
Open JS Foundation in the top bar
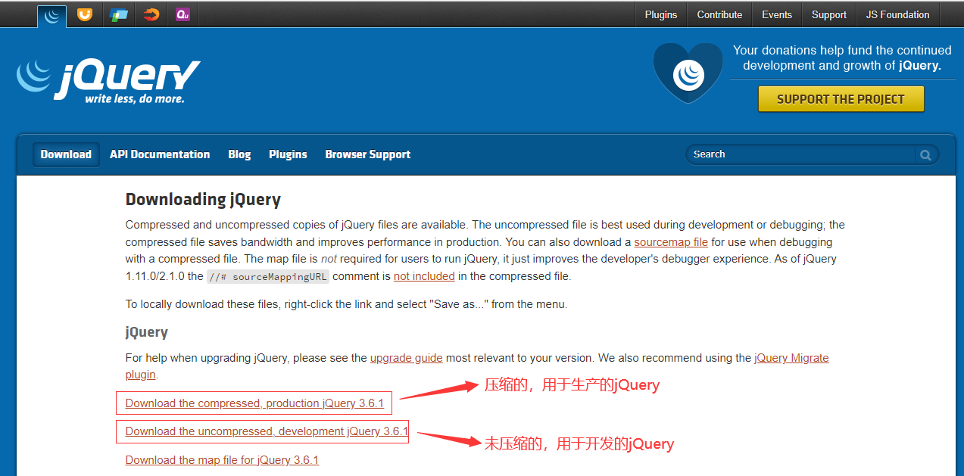pos(898,14)
